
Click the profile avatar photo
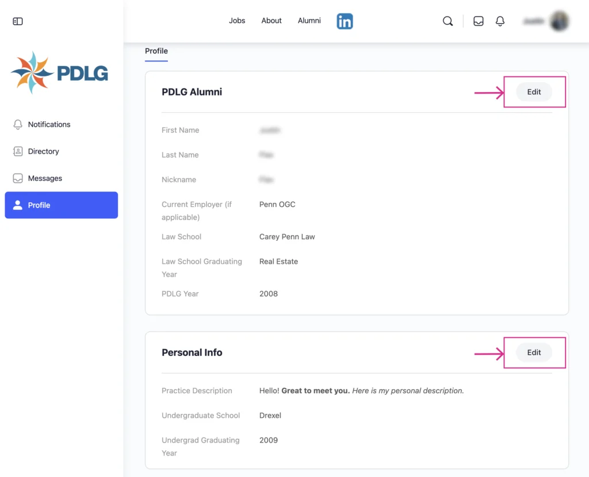point(559,21)
